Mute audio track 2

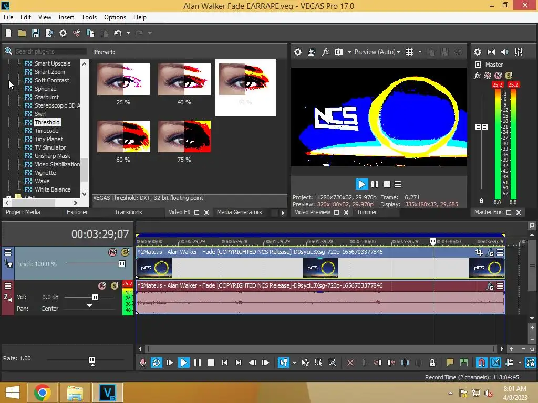point(102,286)
